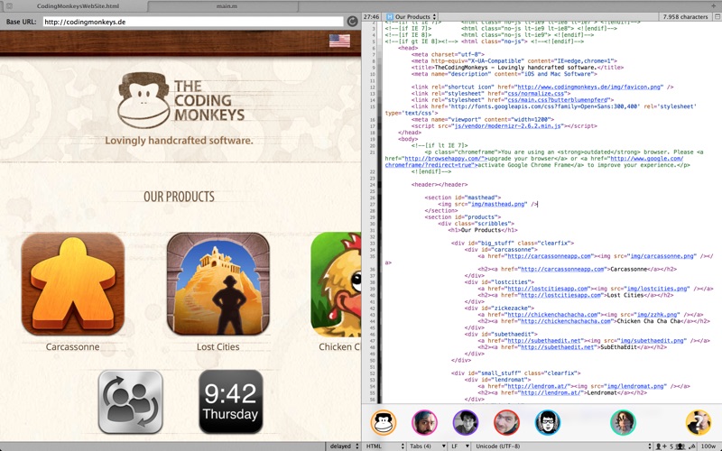Select the purple-ringed participant avatar
The image size is (722, 451).
point(466,422)
